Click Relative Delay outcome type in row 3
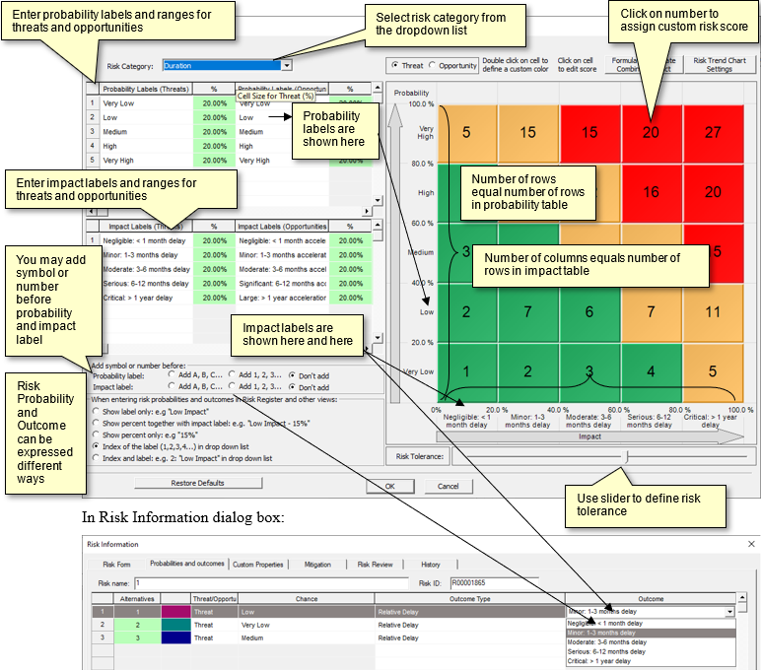This screenshot has height=670, width=761. 469,638
